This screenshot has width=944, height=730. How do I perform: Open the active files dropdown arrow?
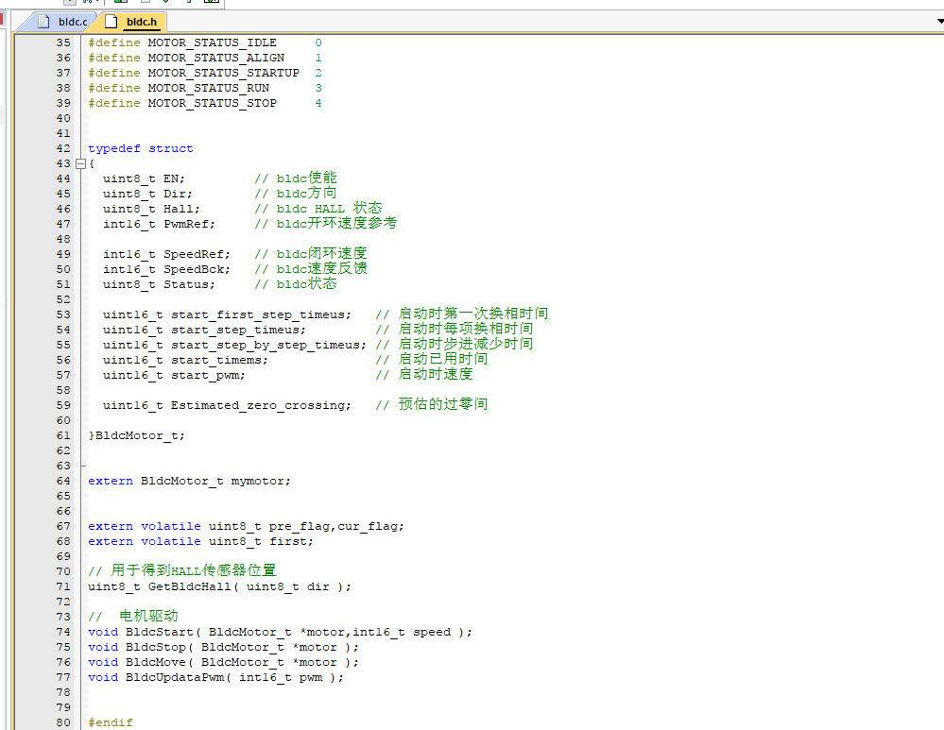940,21
